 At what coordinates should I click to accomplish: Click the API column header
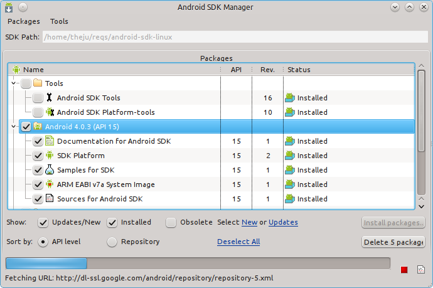tap(236, 70)
